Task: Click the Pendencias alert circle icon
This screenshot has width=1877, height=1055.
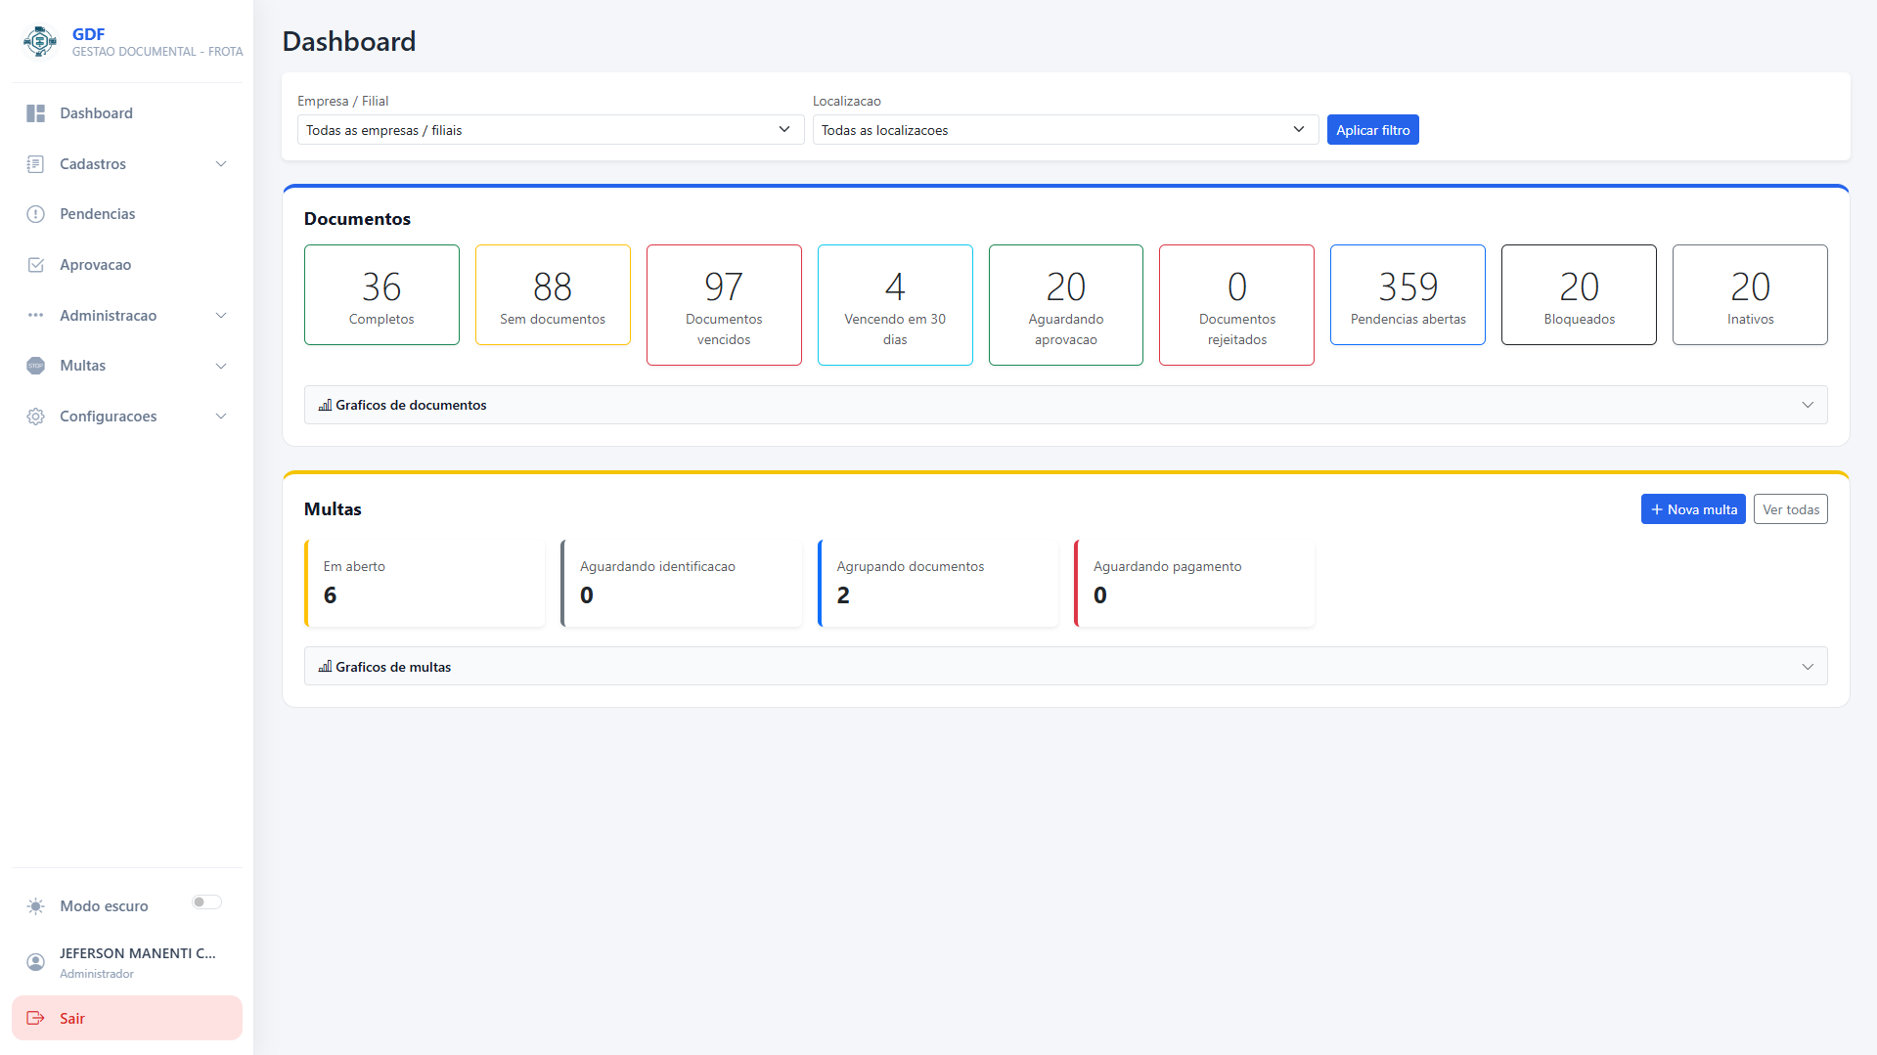Action: click(36, 214)
